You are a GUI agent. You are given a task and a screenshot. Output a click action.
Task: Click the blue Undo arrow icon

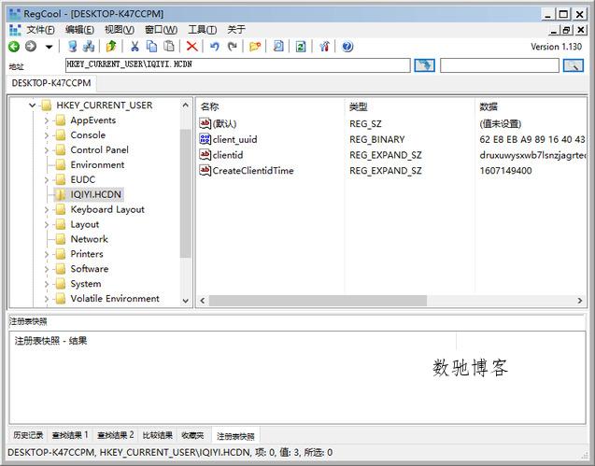(215, 47)
